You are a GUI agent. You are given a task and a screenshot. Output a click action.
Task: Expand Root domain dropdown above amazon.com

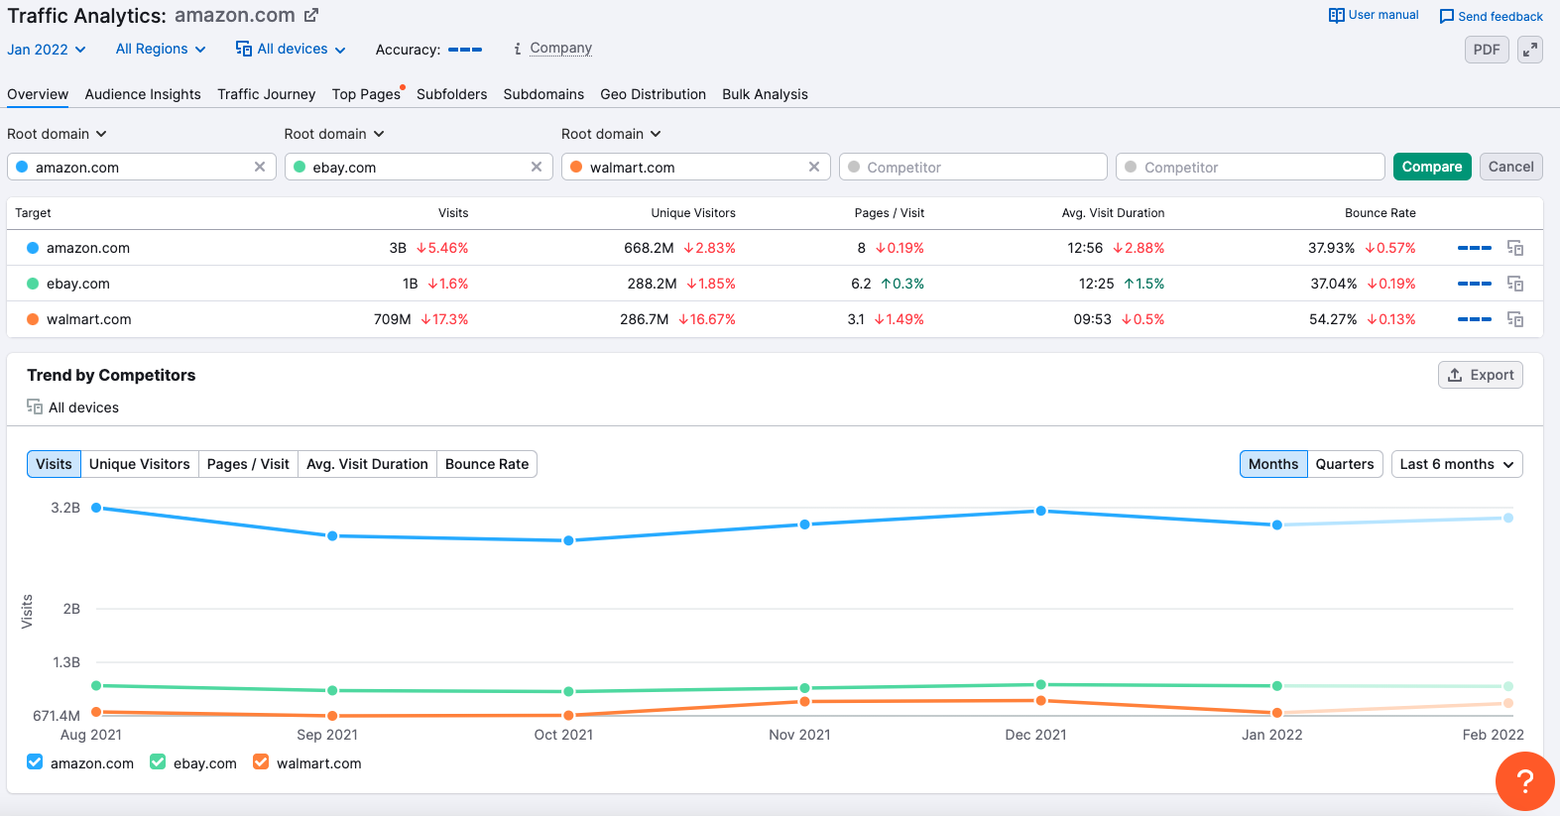57,134
